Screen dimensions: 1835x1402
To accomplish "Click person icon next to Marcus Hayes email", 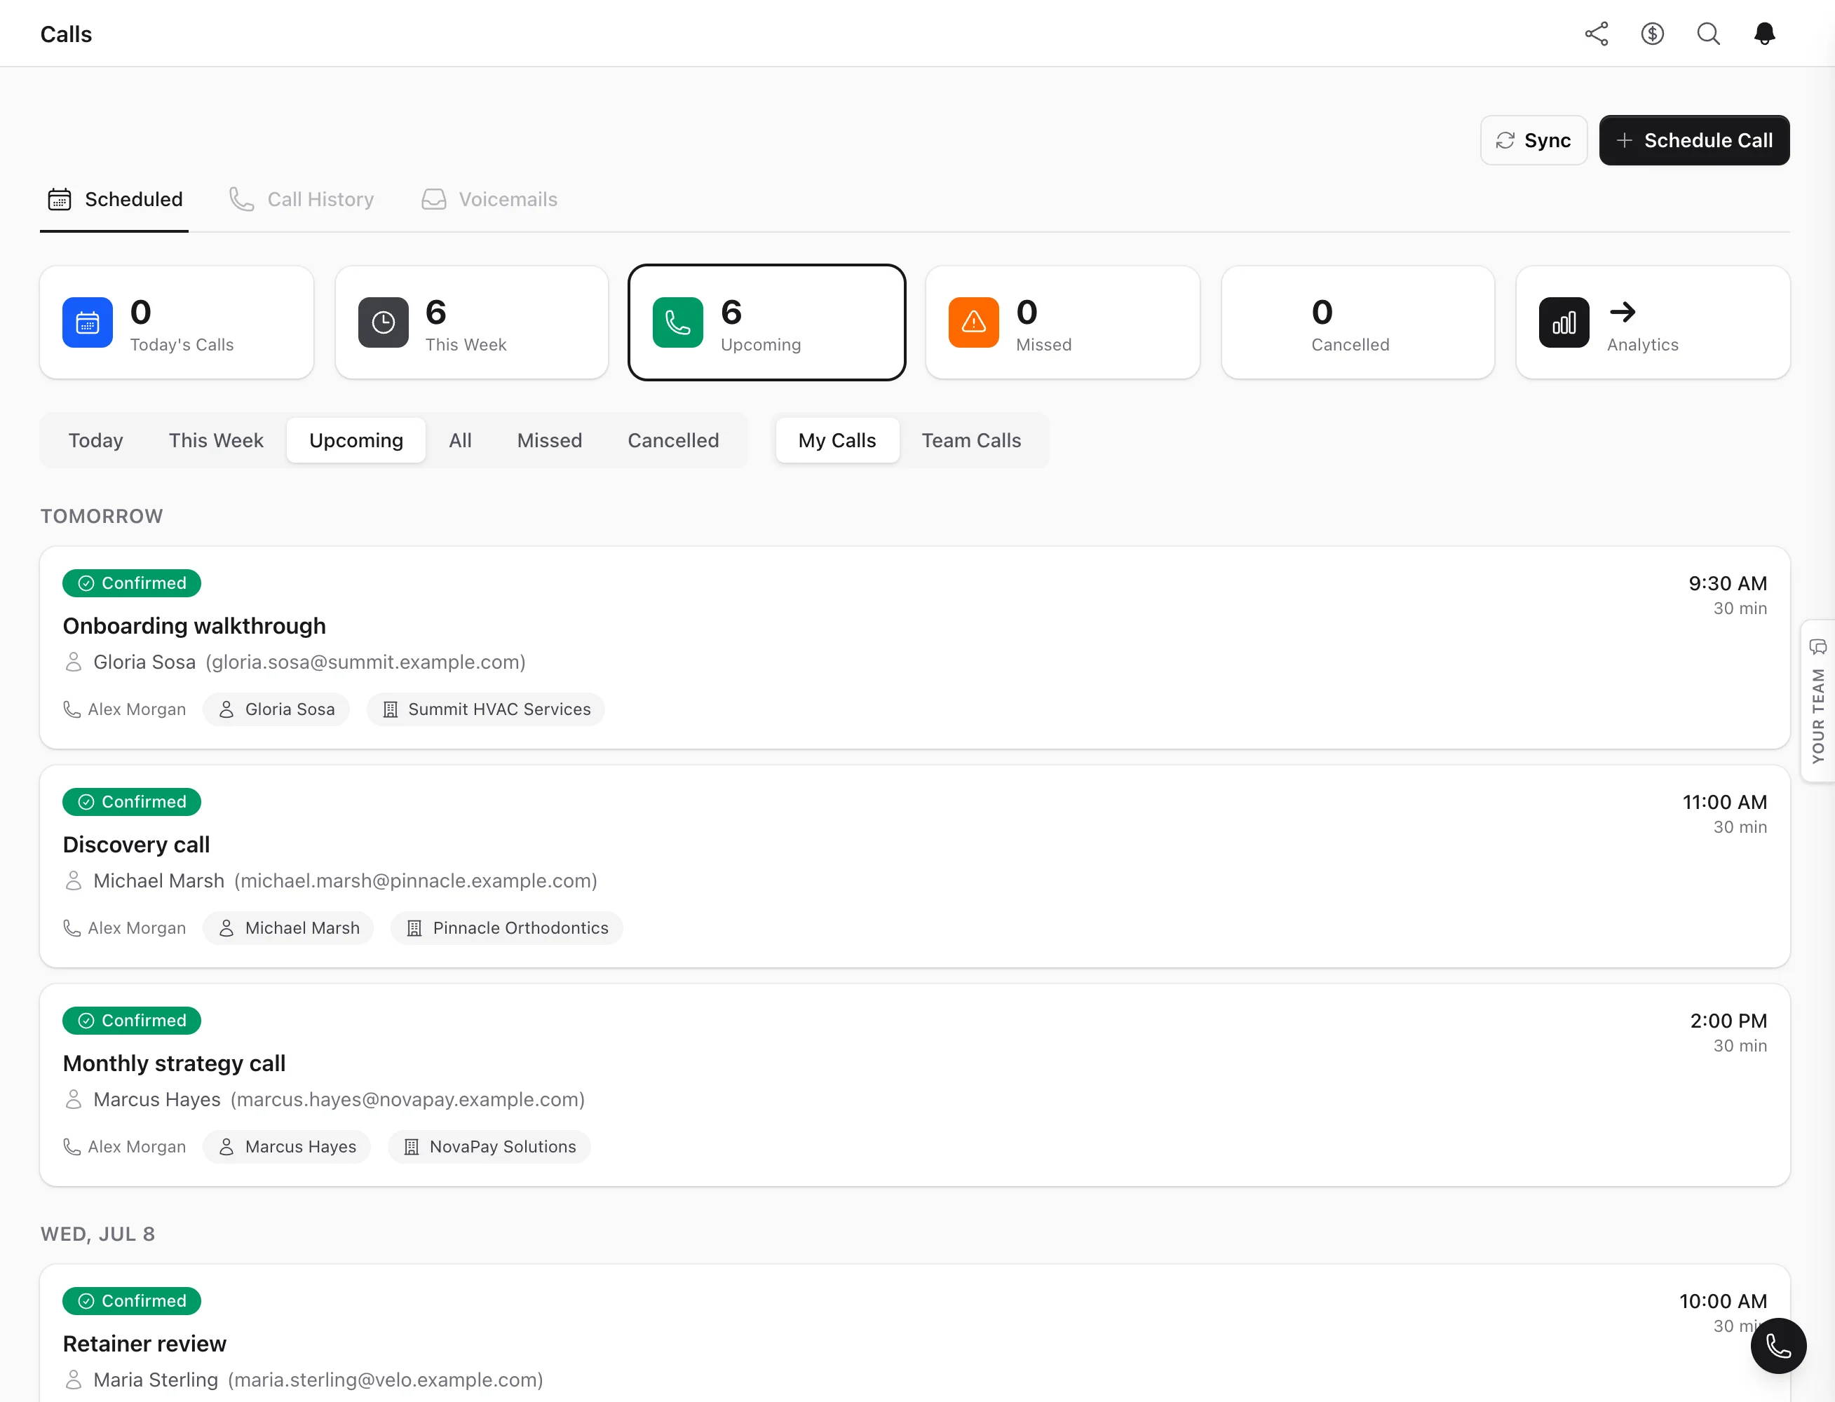I will point(74,1100).
